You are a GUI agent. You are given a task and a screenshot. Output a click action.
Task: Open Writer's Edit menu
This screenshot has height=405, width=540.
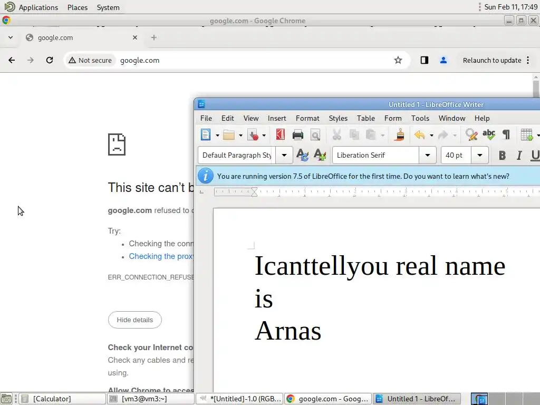coord(228,118)
